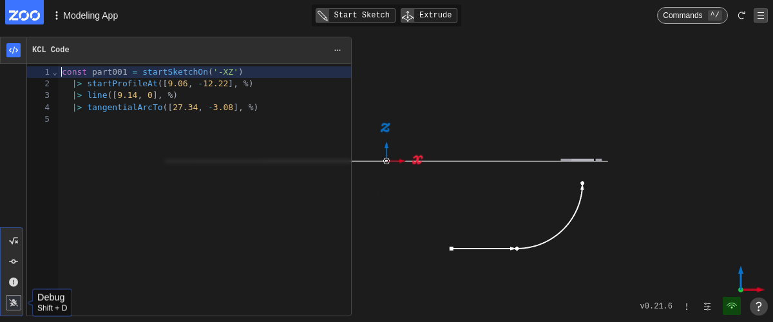Collapse the code fold arrow on line 1
Viewport: 773px width, 322px height.
click(55, 73)
